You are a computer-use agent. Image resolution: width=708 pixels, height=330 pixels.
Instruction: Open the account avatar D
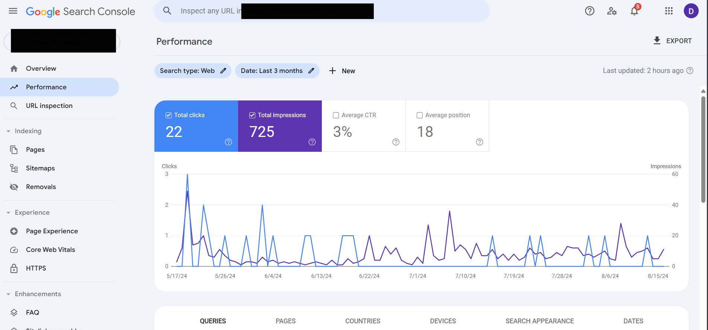[691, 11]
